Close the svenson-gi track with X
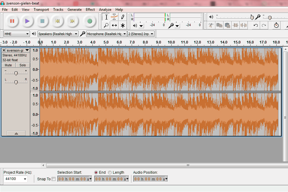The image size is (288, 192). 4,50
